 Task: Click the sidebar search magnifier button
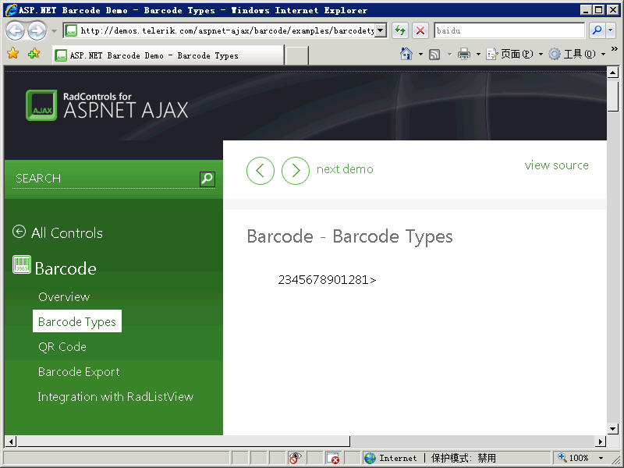click(207, 179)
